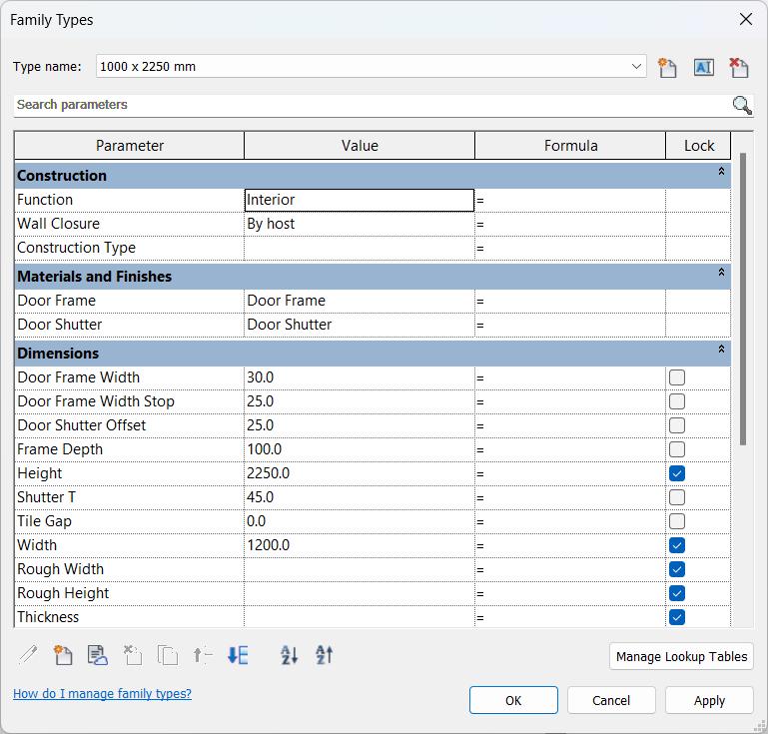Collapse the Materials and Finishes group

coord(721,274)
